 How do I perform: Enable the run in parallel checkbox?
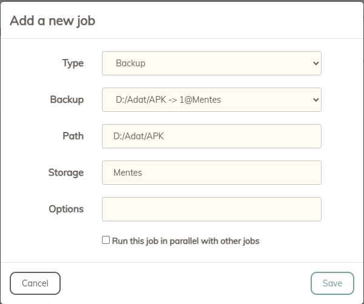(106, 240)
